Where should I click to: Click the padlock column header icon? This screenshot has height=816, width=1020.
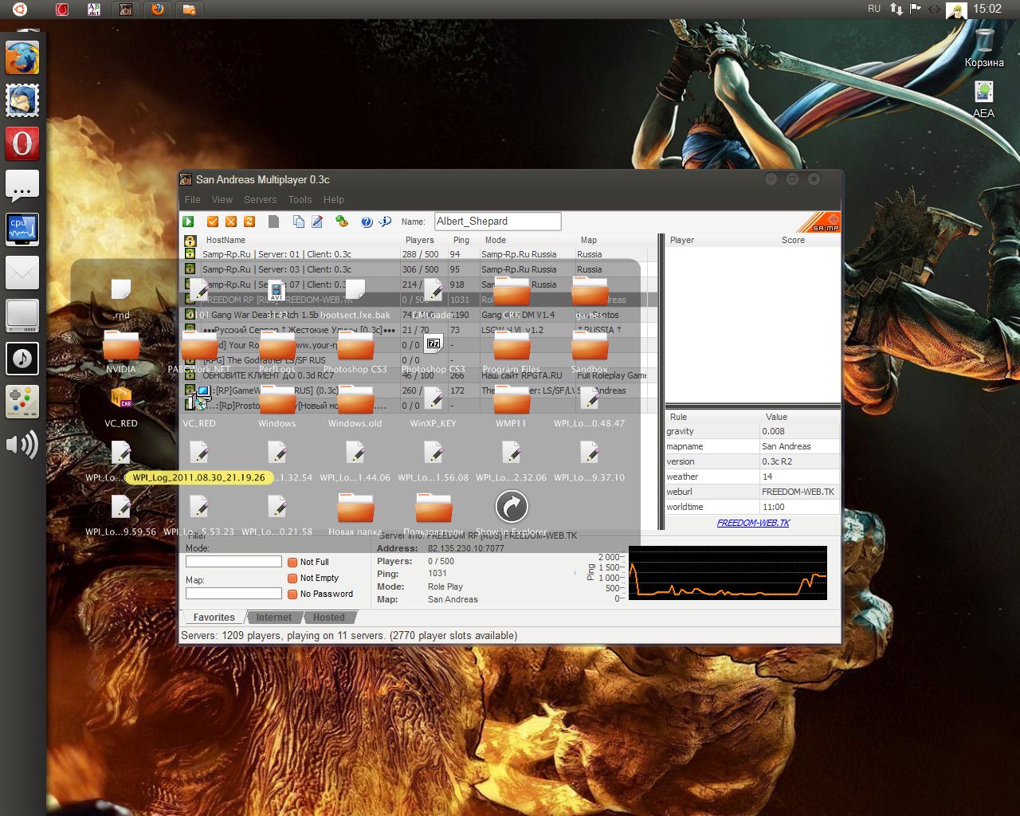[190, 240]
